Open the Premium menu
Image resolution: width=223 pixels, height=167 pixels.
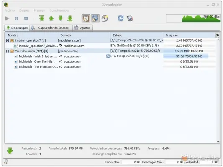tap(39, 10)
